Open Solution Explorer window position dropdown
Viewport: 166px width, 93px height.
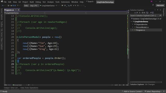[155, 10]
